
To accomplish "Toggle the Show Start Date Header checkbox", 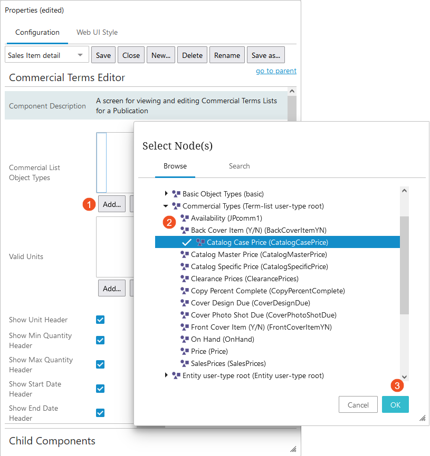I will 100,389.
